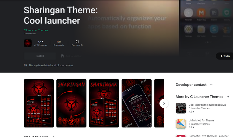This screenshot has width=233, height=137.
Task: Click the More by C Launcher Themes heading
Action: (x=199, y=97)
